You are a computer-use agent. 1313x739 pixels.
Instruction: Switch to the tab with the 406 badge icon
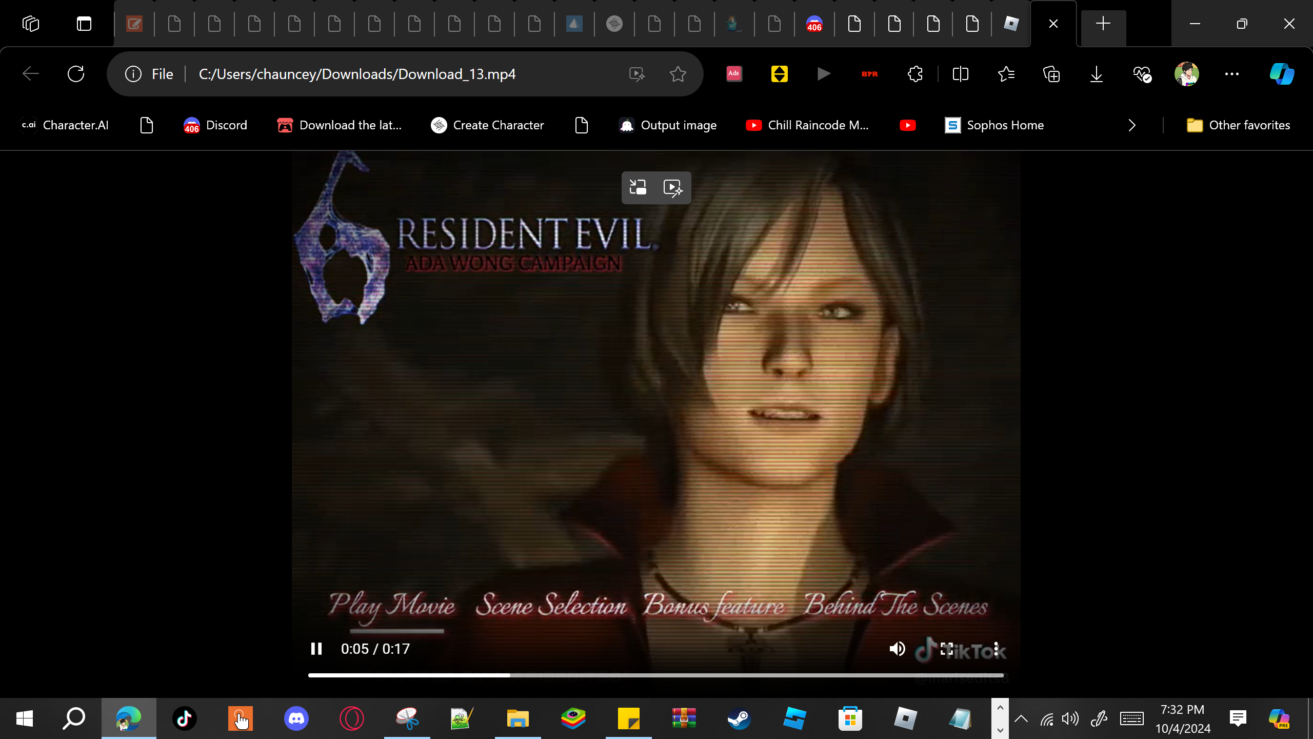tap(814, 24)
